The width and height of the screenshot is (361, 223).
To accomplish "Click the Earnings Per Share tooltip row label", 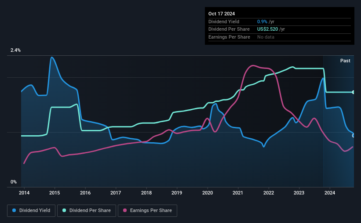I will (x=229, y=37).
